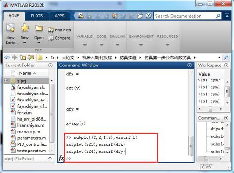
Task: Select fayushiyan_sf... file in Current Folder
Action: 32,106
